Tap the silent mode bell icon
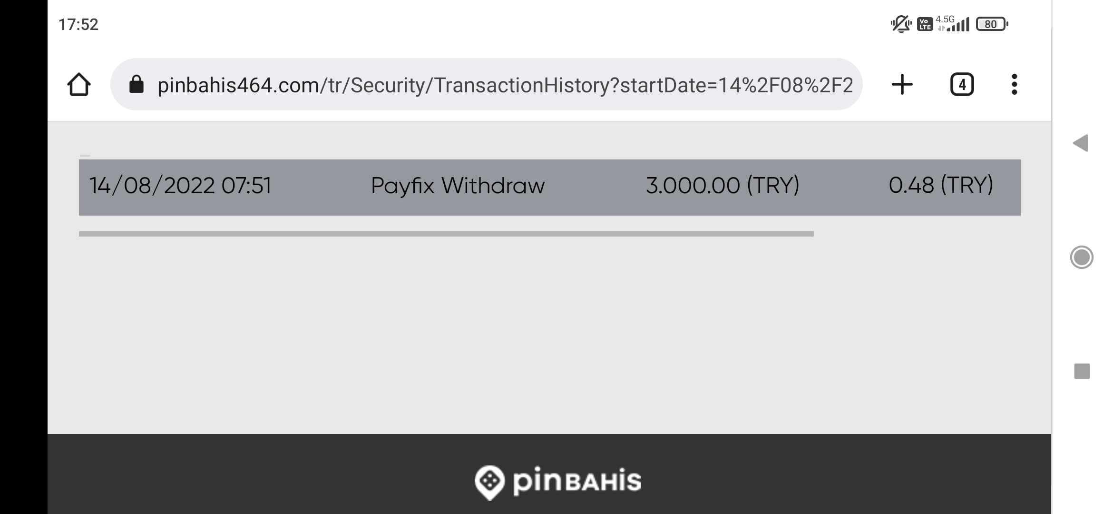The height and width of the screenshot is (514, 1113). click(900, 24)
